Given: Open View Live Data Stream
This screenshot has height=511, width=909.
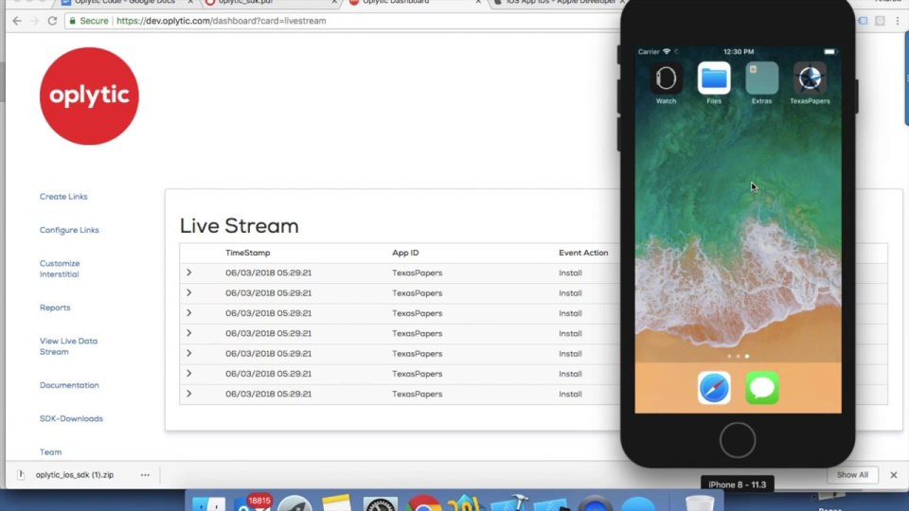Looking at the screenshot, I should (x=68, y=346).
